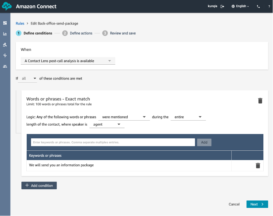Click the Rules breadcrumb link

[20, 24]
